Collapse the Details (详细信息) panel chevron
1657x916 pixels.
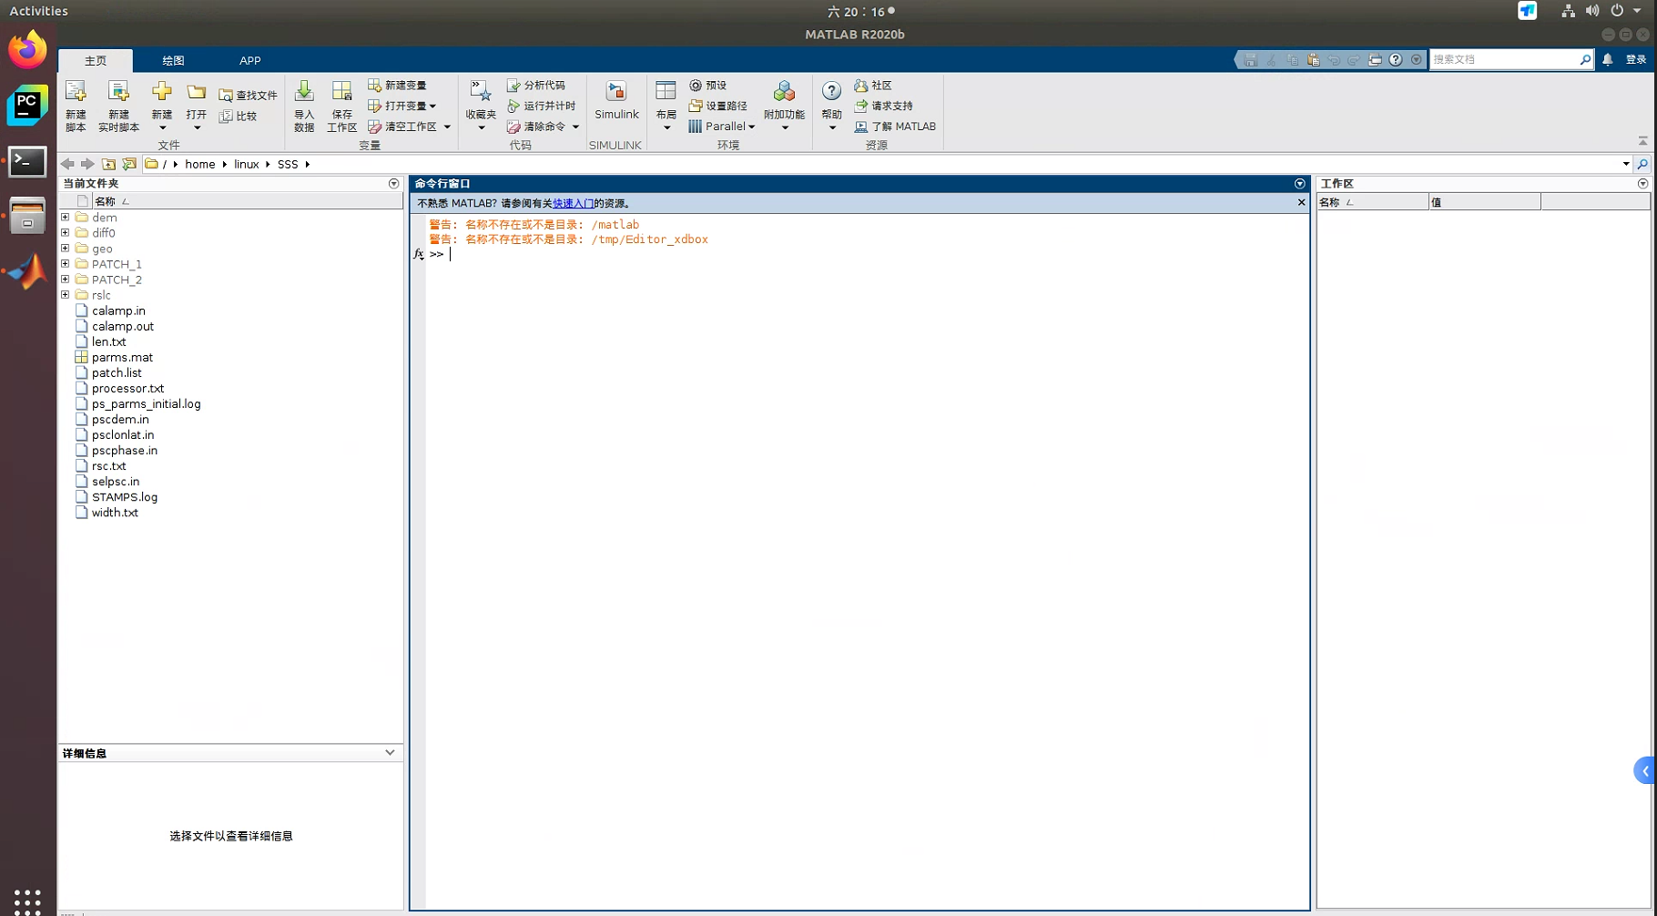click(x=390, y=753)
